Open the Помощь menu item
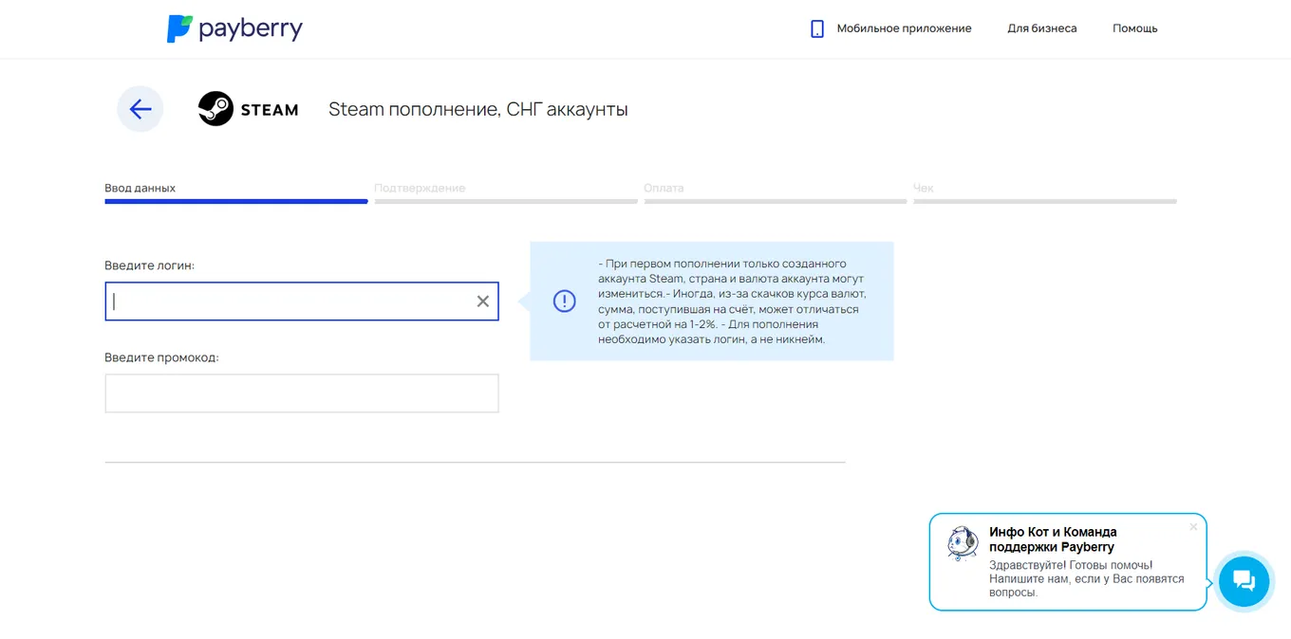Screen dimensions: 1291x639 click(x=1135, y=28)
